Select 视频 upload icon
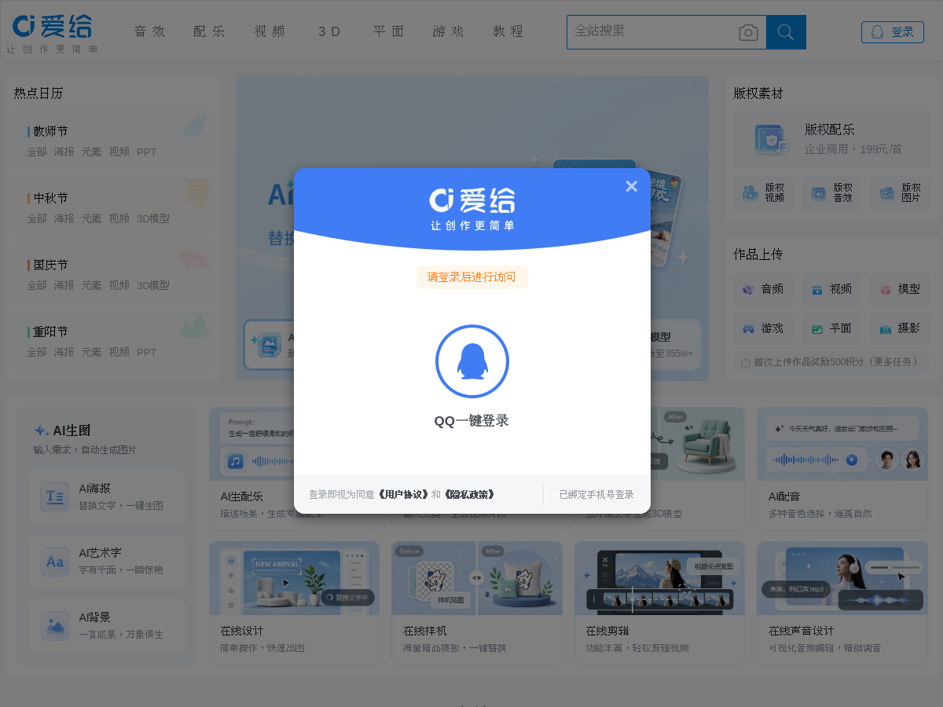The image size is (943, 707). click(x=816, y=289)
